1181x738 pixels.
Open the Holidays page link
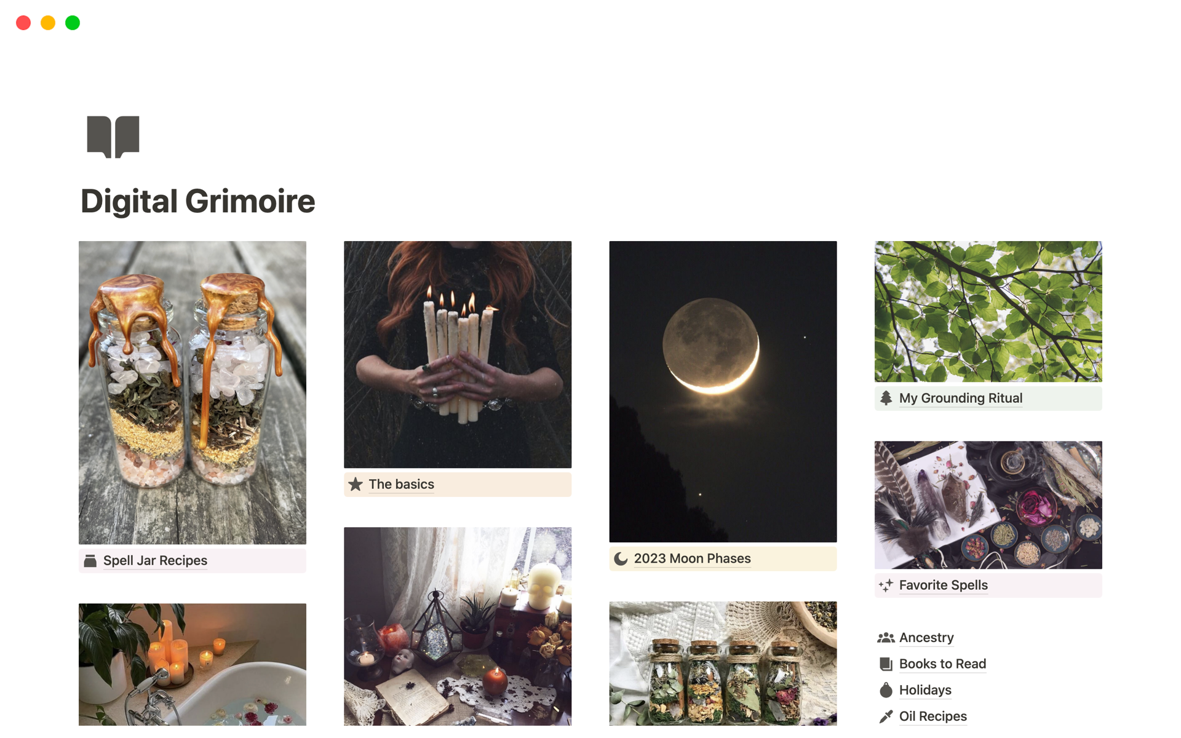pos(925,690)
